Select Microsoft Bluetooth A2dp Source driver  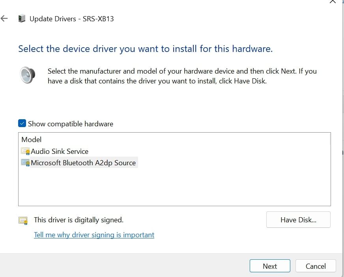(84, 163)
